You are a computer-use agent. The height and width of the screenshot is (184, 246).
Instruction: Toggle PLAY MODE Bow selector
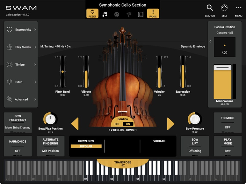(228, 146)
